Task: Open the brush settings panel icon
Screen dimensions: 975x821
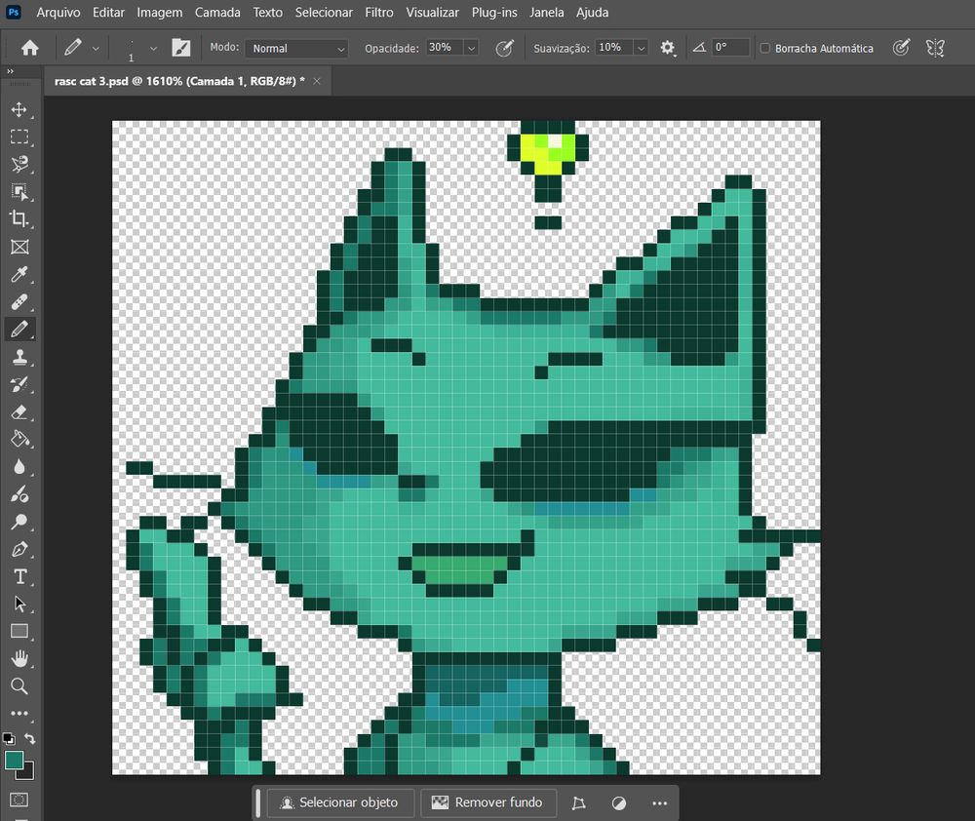Action: pyautogui.click(x=181, y=48)
